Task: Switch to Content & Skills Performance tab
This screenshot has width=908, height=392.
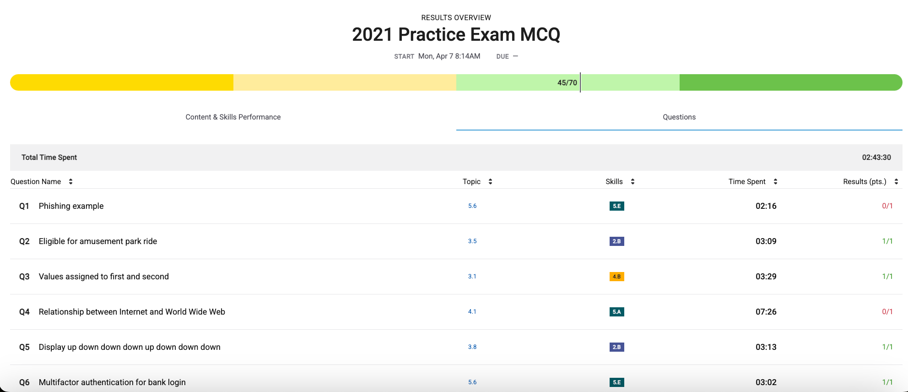Action: pyautogui.click(x=233, y=117)
